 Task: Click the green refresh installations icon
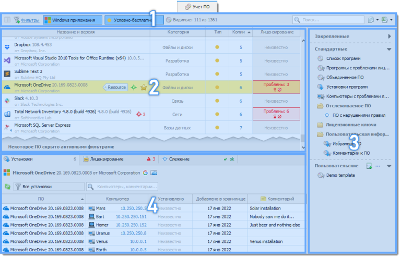pyautogui.click(x=7, y=187)
